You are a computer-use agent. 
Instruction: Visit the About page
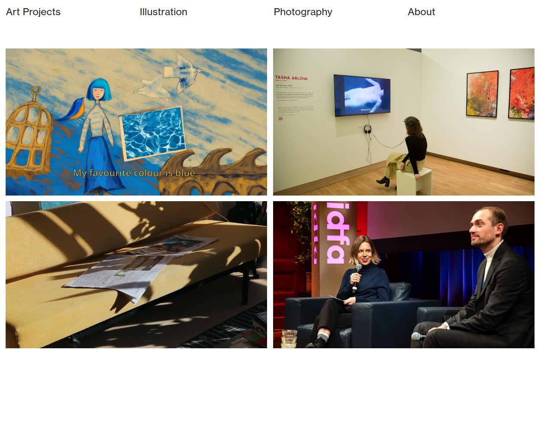tap(421, 12)
